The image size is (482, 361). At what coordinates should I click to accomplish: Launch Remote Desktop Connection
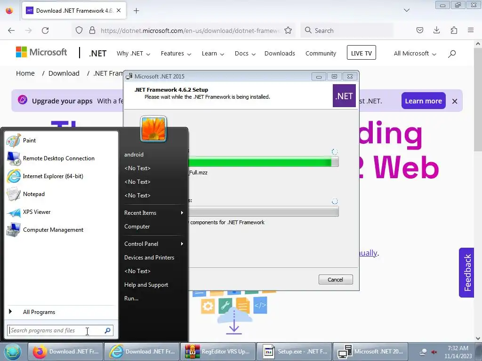[x=61, y=158]
